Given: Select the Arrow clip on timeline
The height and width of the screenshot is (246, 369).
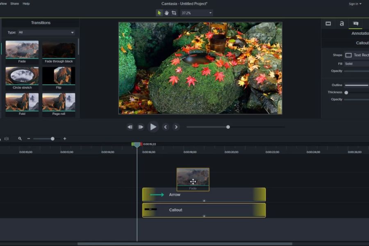Looking at the screenshot, I should point(204,195).
